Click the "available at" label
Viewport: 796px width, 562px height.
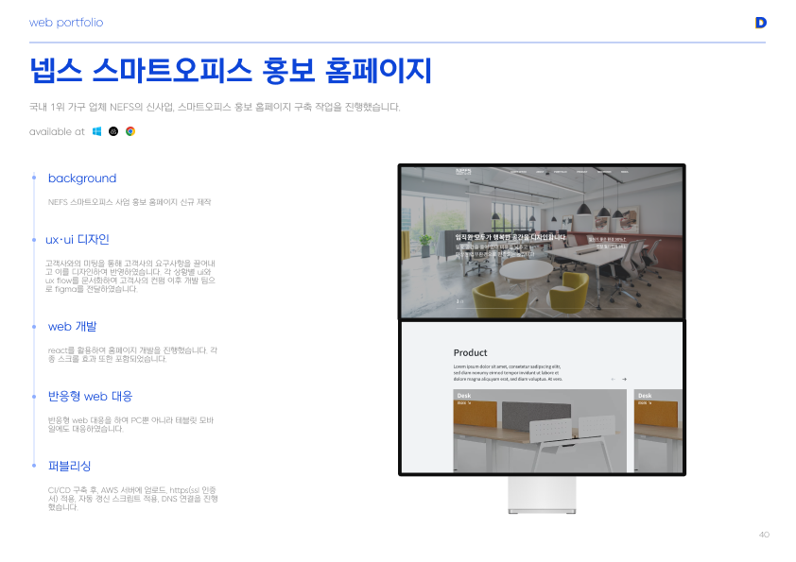[x=57, y=131]
